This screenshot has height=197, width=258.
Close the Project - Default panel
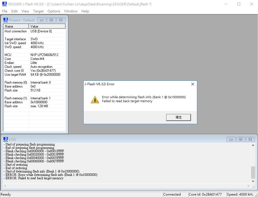[61, 20]
